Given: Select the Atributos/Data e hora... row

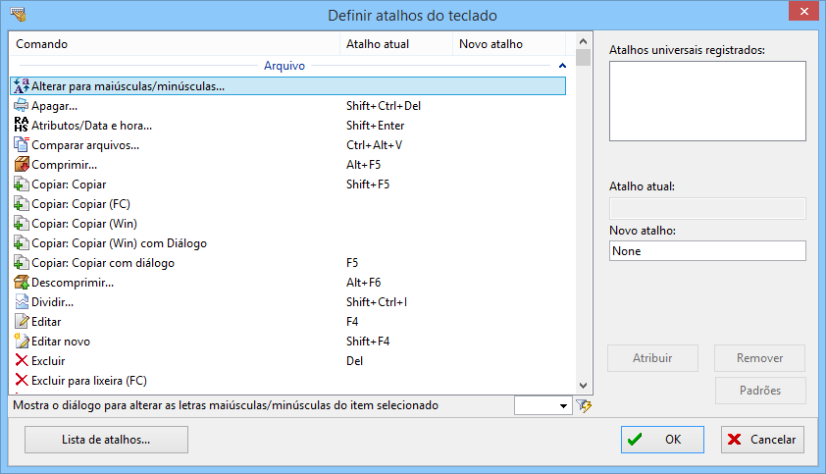Looking at the screenshot, I should [x=287, y=125].
